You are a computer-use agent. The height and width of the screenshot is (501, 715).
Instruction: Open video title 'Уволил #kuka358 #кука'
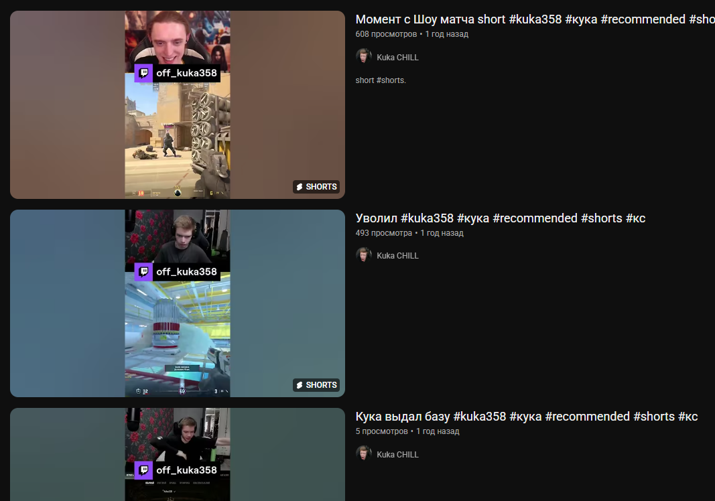point(500,218)
